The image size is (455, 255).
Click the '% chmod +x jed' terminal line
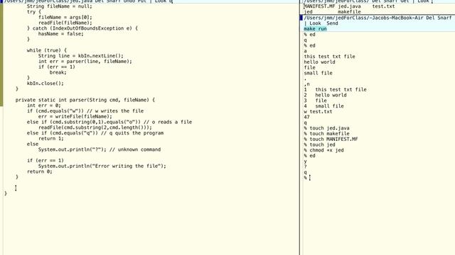324,149
